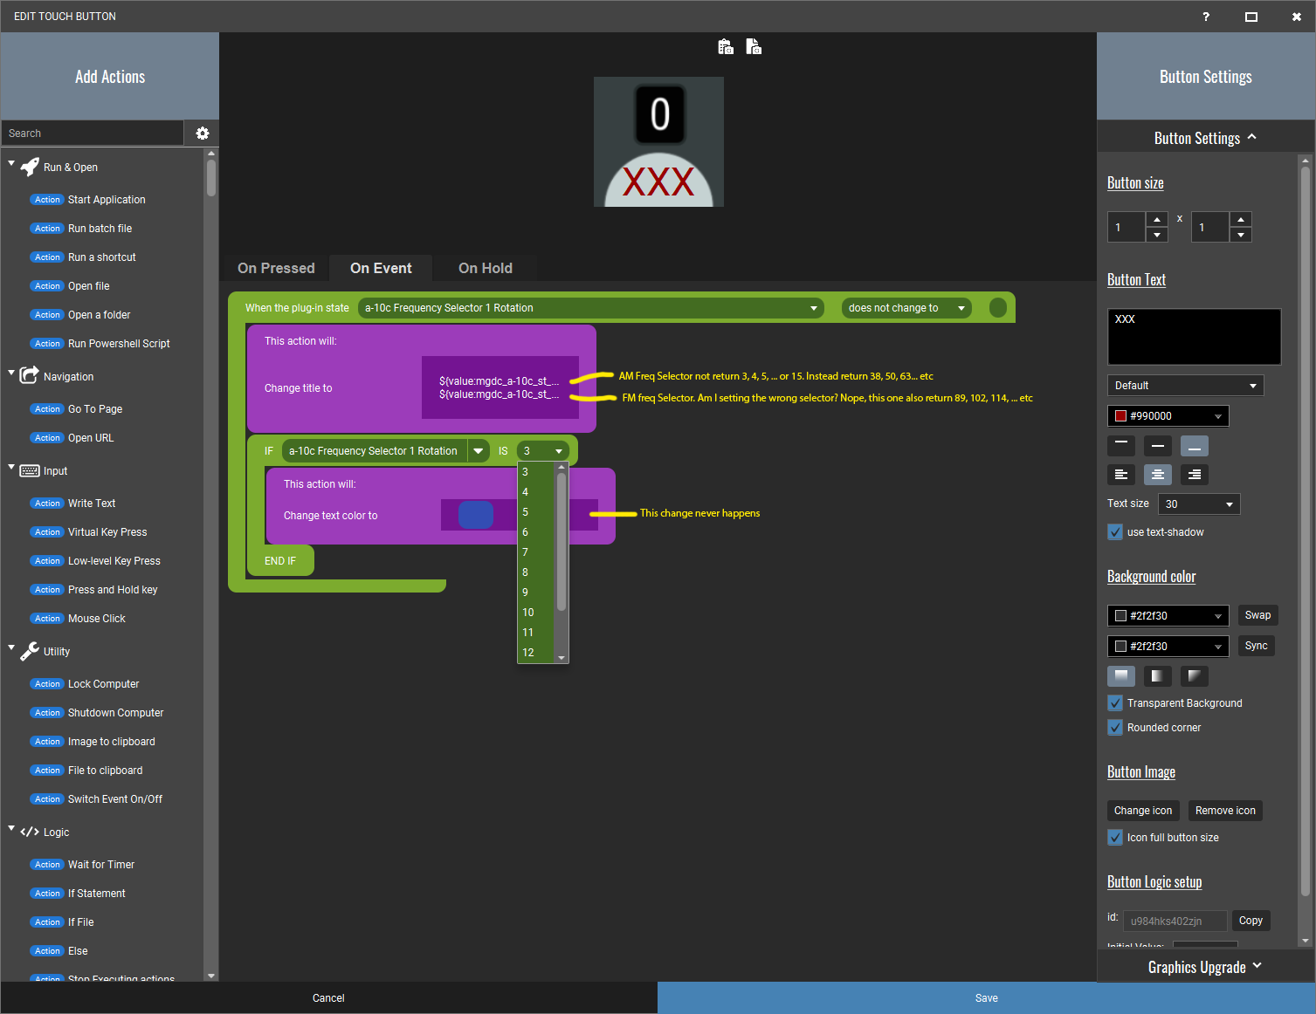
Task: Set text vertical alignment to bottom
Action: tap(1195, 446)
